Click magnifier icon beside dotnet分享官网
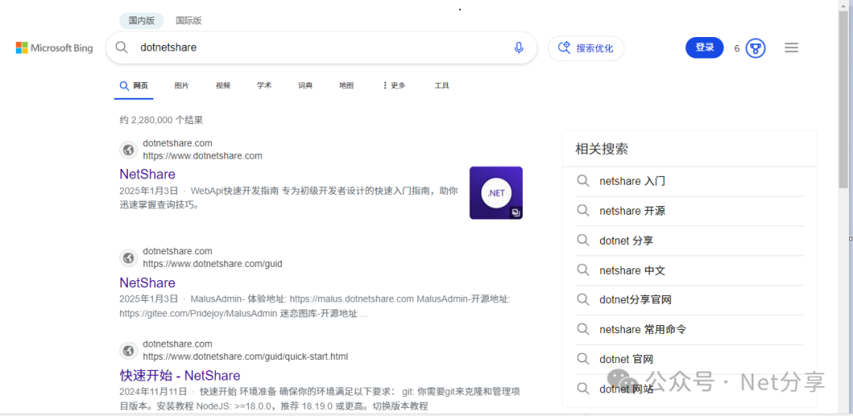Viewport: 853px width, 416px height. pyautogui.click(x=583, y=299)
